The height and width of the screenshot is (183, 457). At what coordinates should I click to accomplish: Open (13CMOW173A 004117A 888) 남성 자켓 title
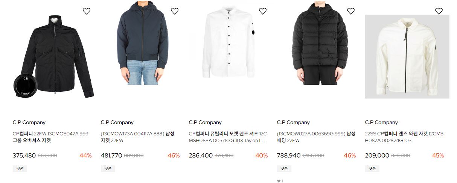pos(138,137)
